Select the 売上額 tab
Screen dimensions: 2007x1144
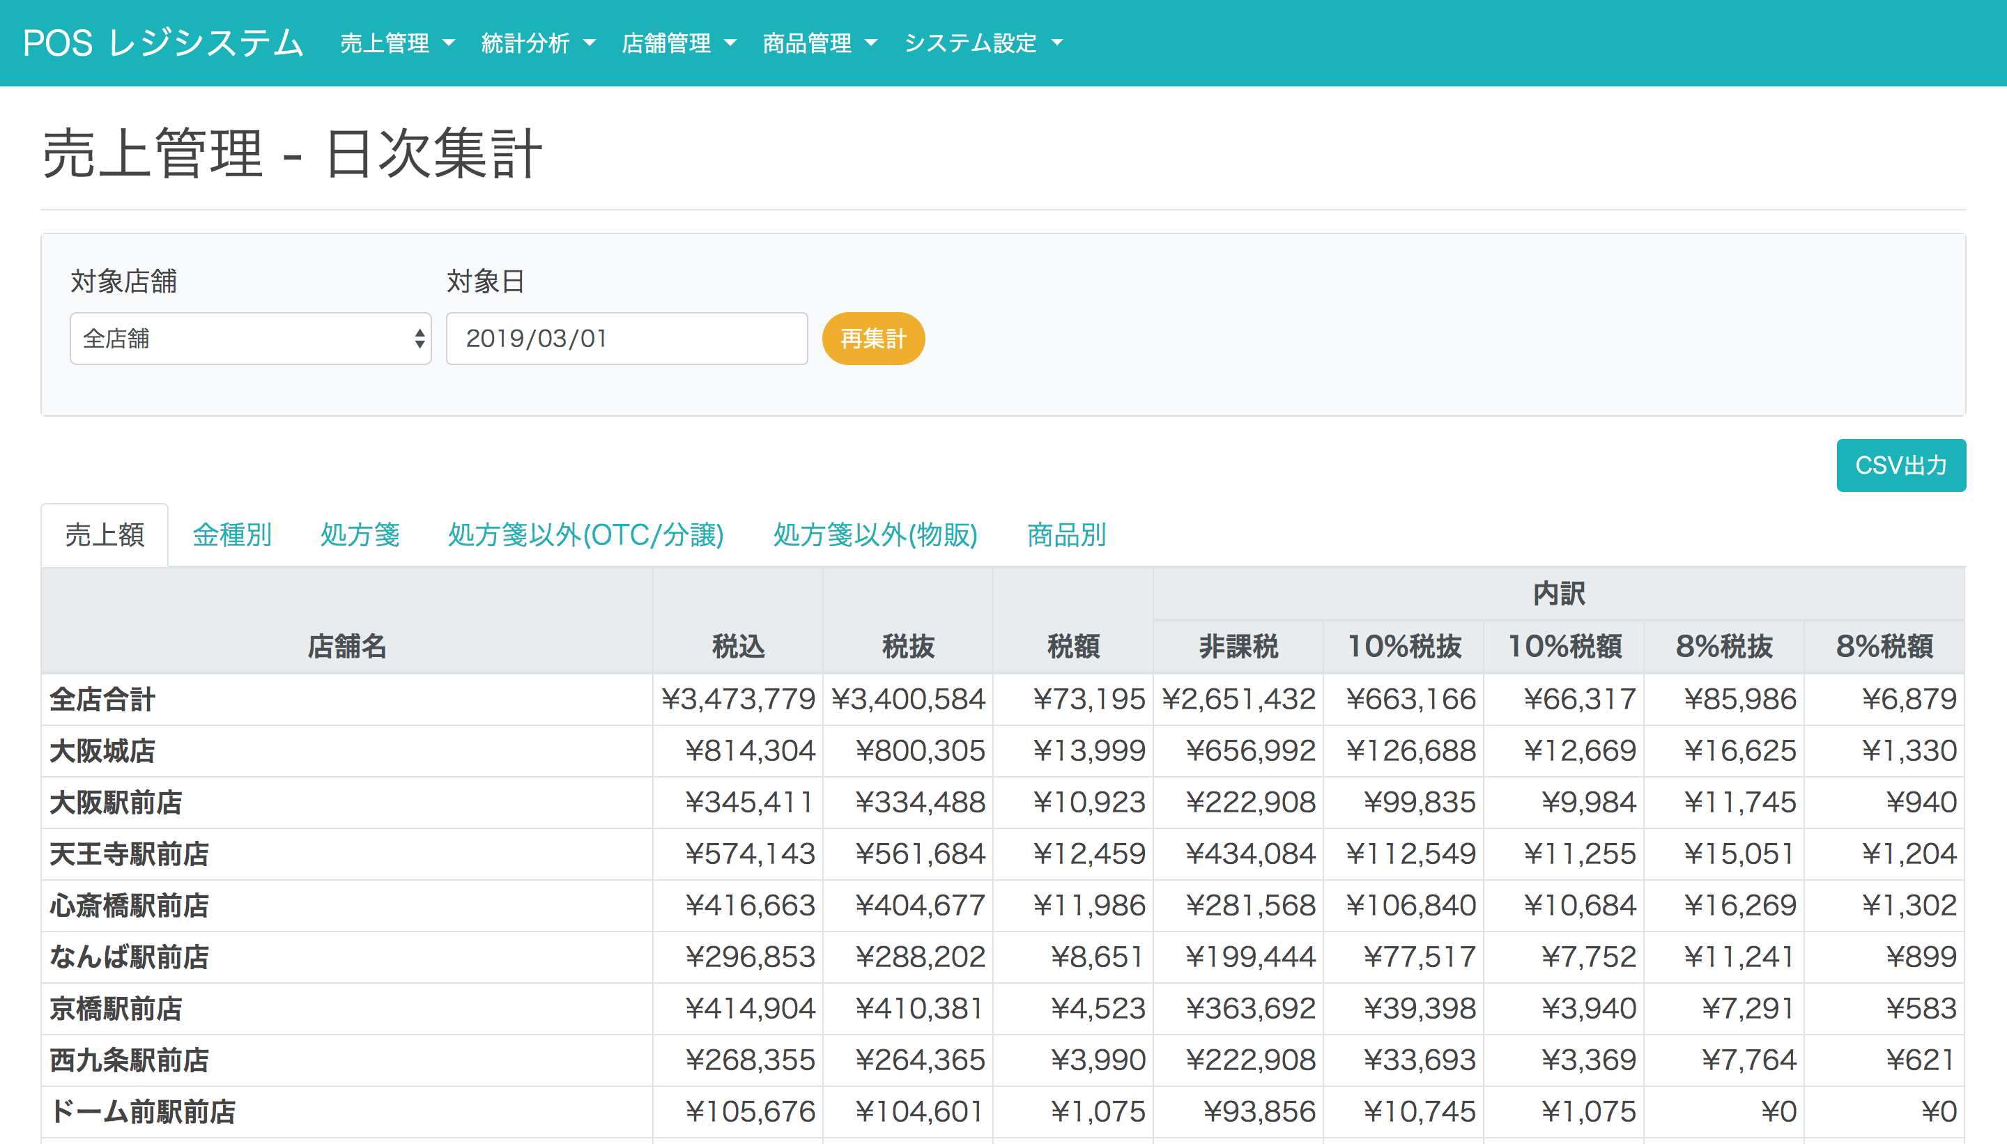coord(105,535)
